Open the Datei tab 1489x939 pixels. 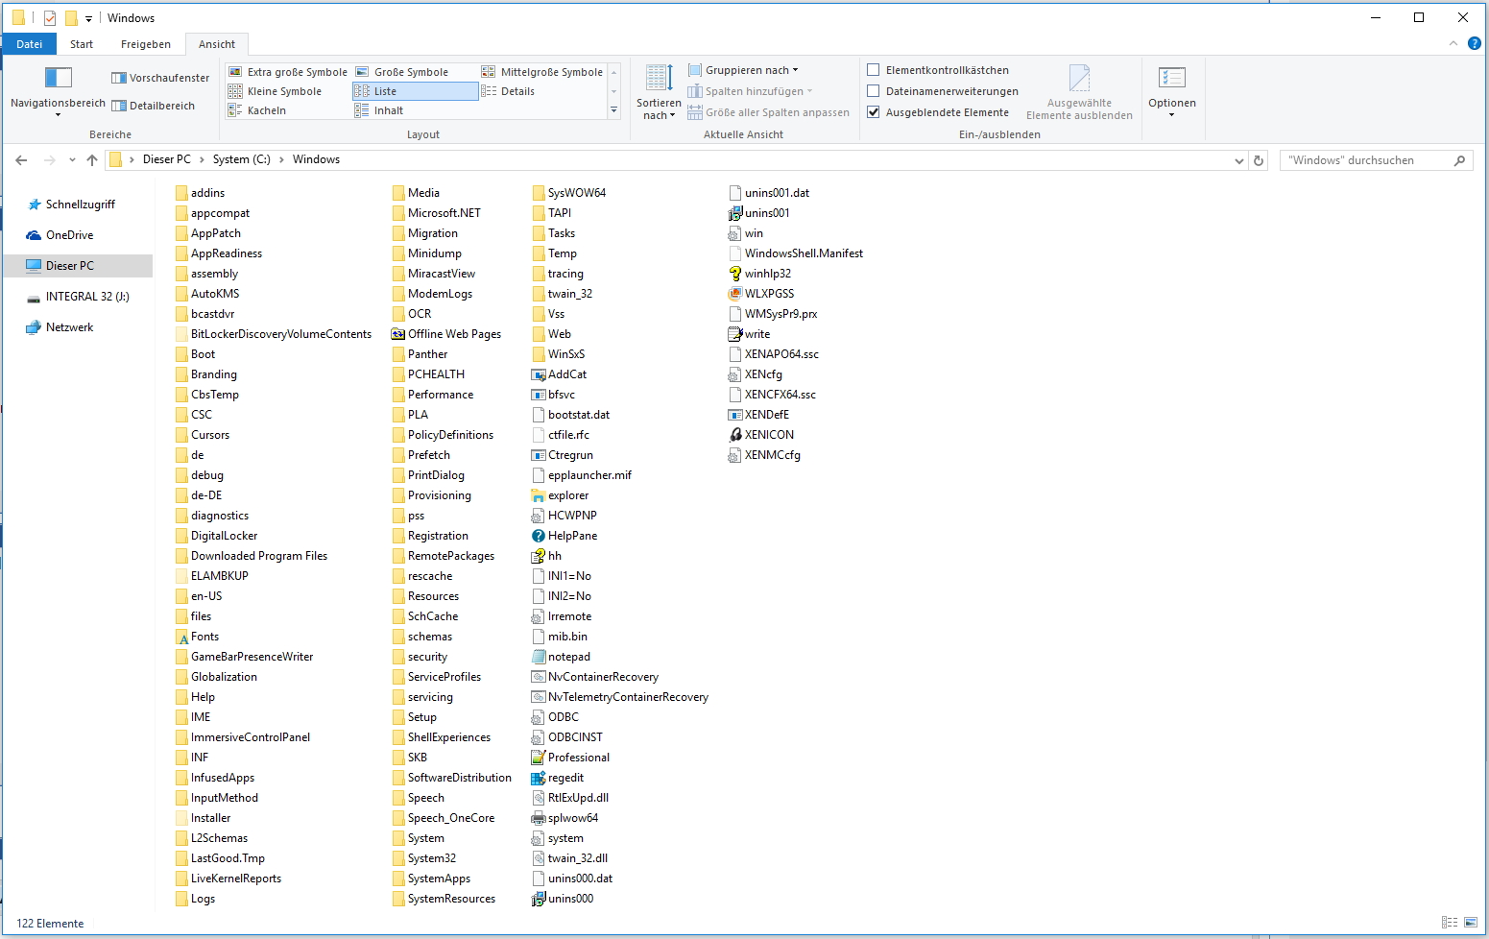coord(30,44)
